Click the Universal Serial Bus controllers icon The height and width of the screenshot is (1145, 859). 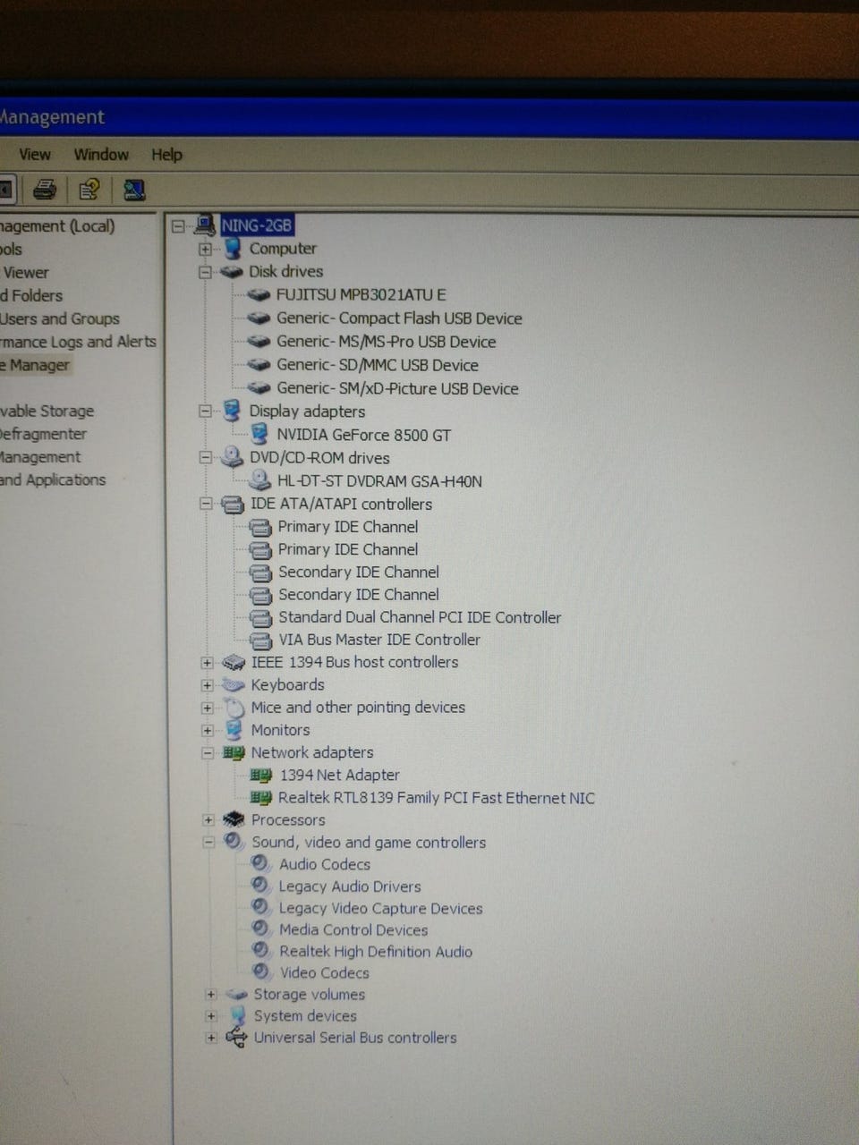tap(236, 1038)
